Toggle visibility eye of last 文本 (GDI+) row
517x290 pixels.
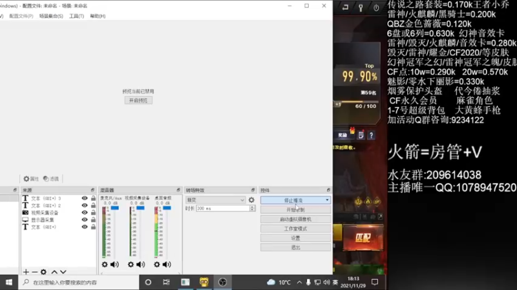click(x=85, y=227)
